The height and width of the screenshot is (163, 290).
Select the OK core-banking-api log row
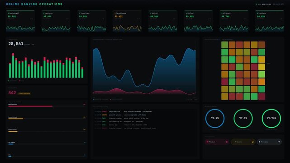(x=145, y=121)
